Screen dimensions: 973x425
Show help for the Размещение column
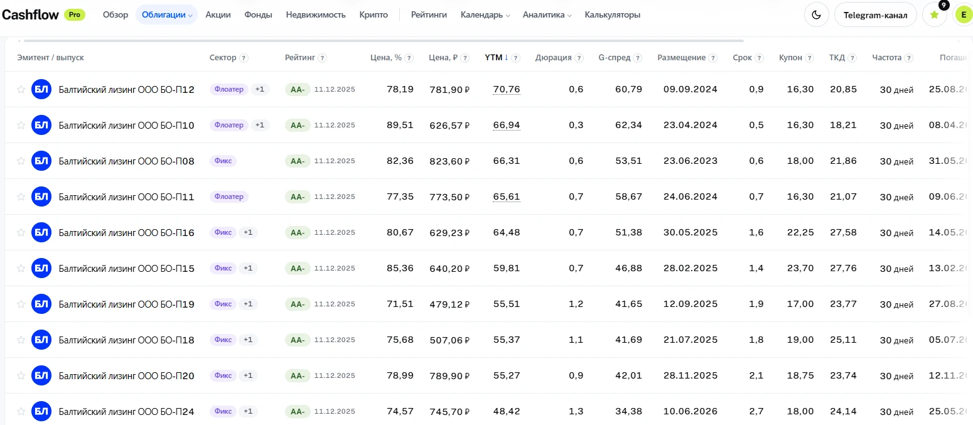pos(713,58)
